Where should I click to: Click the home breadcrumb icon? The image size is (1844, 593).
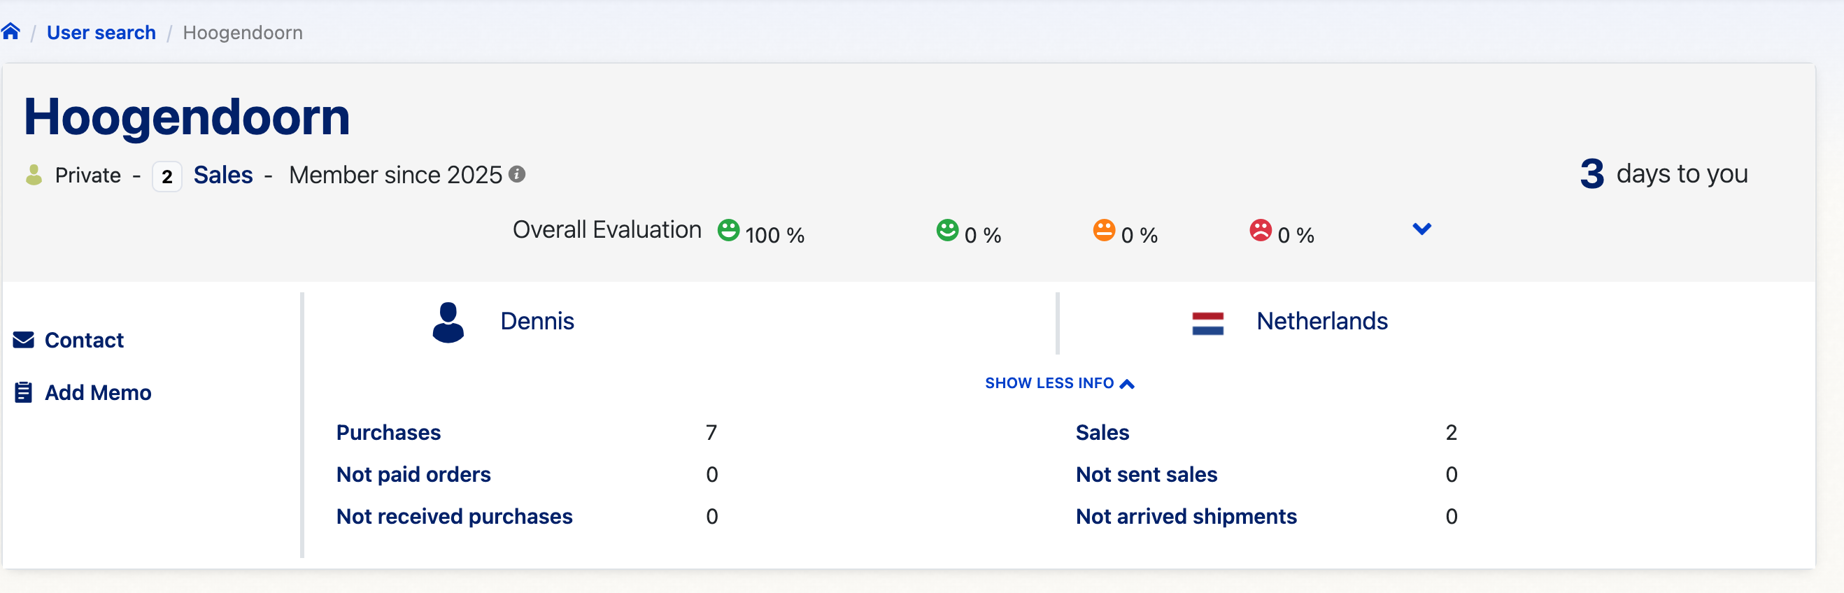[x=10, y=31]
